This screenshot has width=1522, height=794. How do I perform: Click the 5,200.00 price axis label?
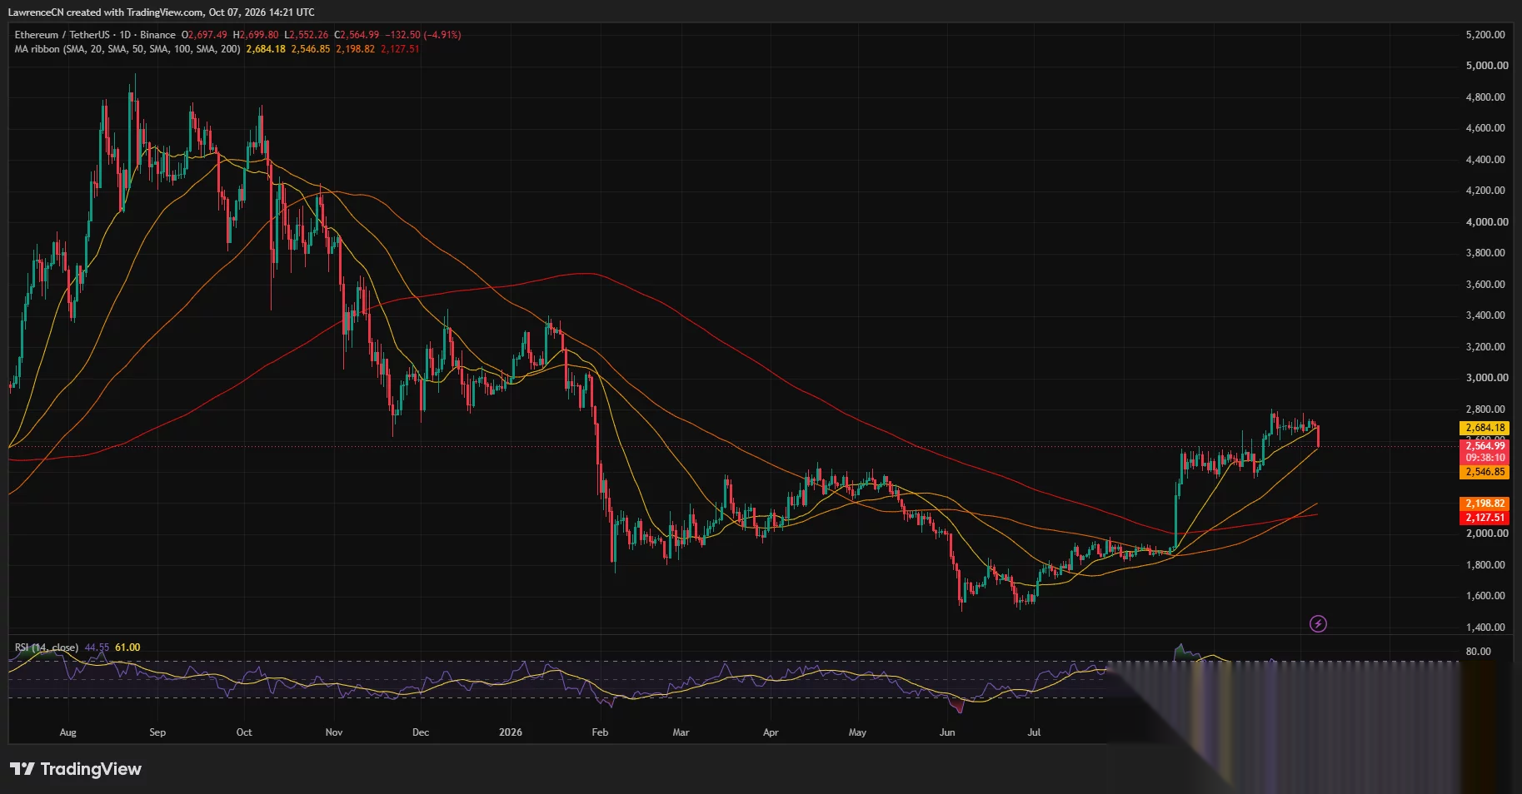(1485, 35)
